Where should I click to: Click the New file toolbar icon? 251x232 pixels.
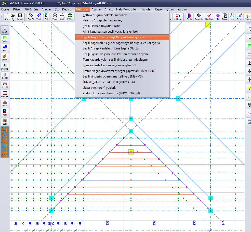(6, 17)
